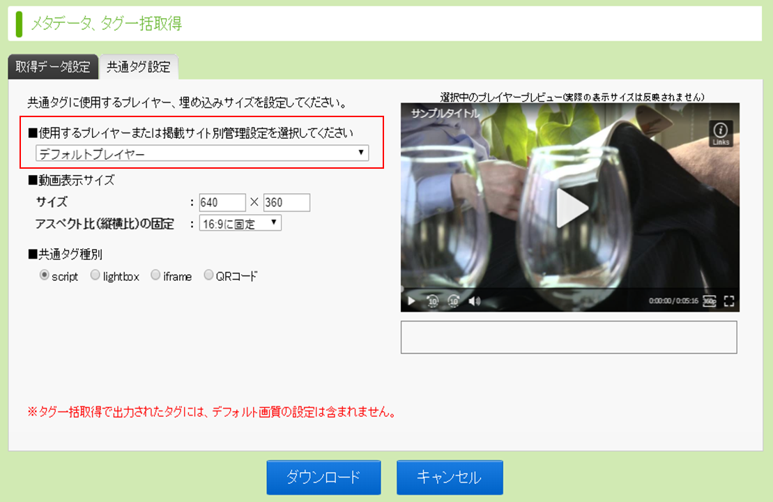Click the forward 10 seconds icon
773x502 pixels.
[x=454, y=301]
